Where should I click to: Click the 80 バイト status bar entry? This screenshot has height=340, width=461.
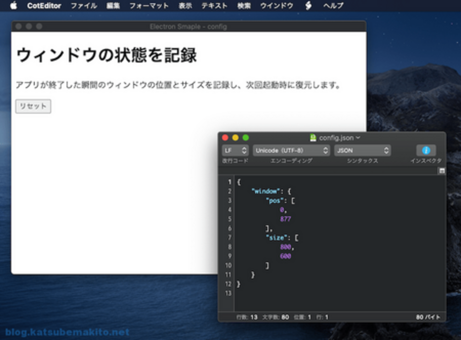pyautogui.click(x=428, y=317)
